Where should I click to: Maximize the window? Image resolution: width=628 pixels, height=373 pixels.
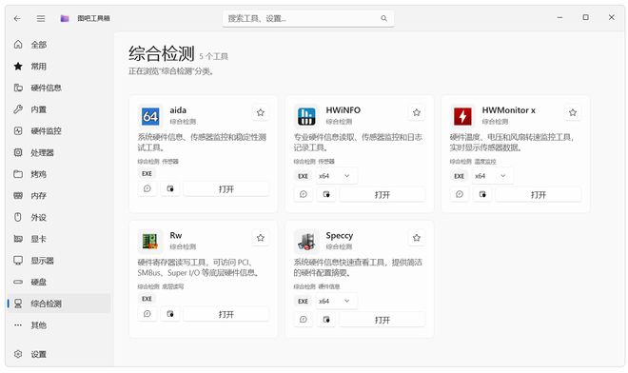point(585,18)
